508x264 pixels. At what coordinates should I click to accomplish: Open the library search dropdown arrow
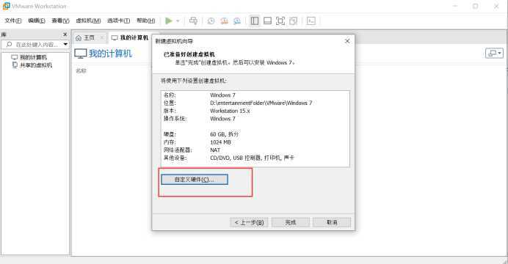point(66,44)
